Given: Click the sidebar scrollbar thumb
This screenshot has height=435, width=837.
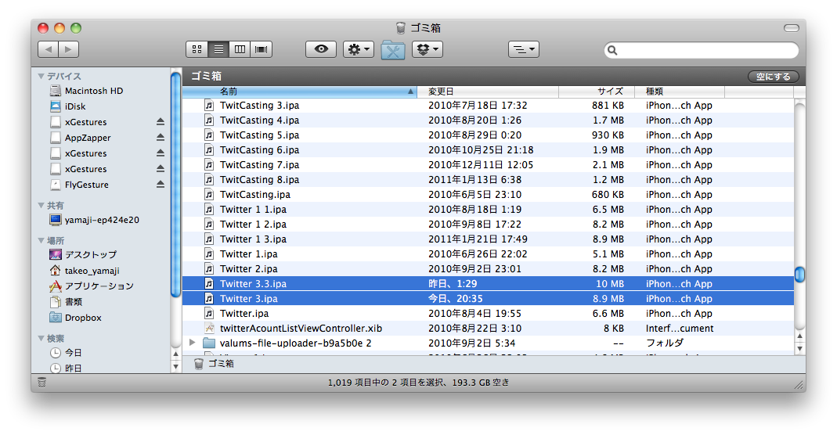Looking at the screenshot, I should [x=175, y=185].
